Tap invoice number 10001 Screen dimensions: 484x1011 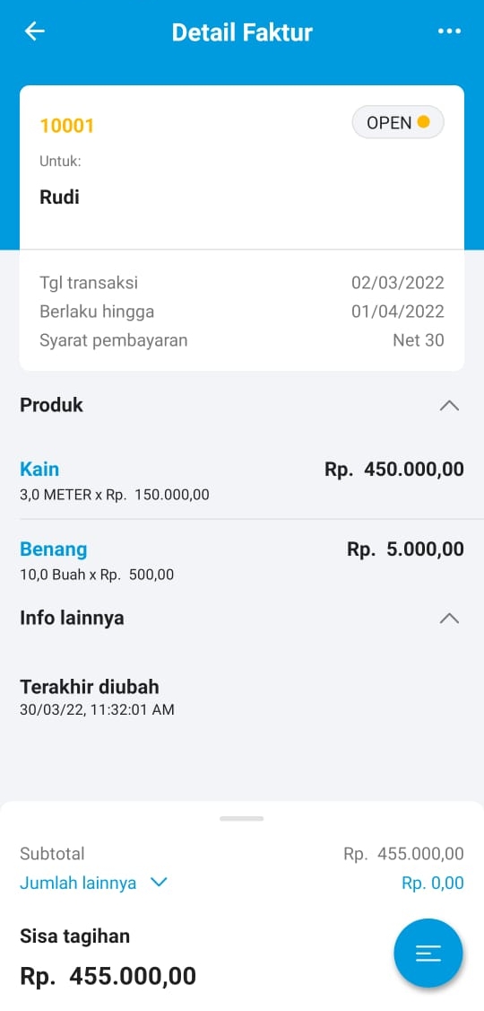point(67,125)
